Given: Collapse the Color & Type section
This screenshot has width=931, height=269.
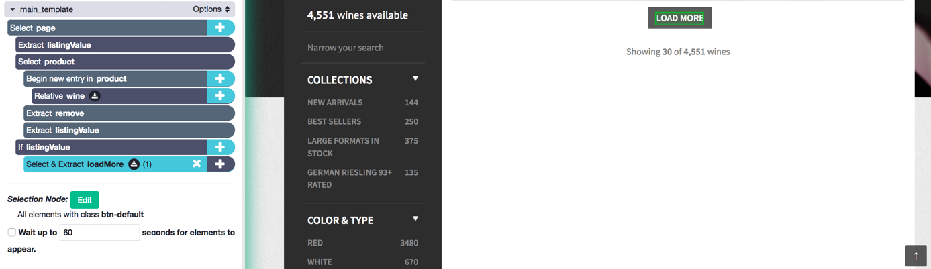Looking at the screenshot, I should point(415,219).
